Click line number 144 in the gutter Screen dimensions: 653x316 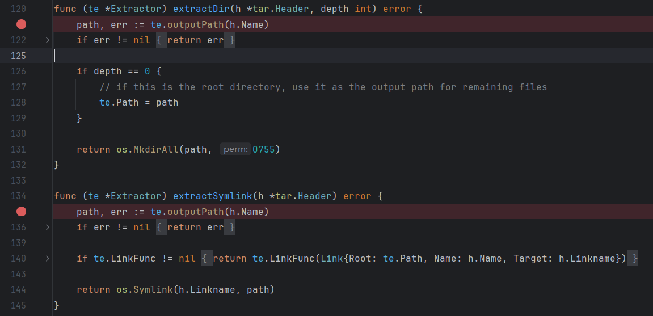pos(19,290)
